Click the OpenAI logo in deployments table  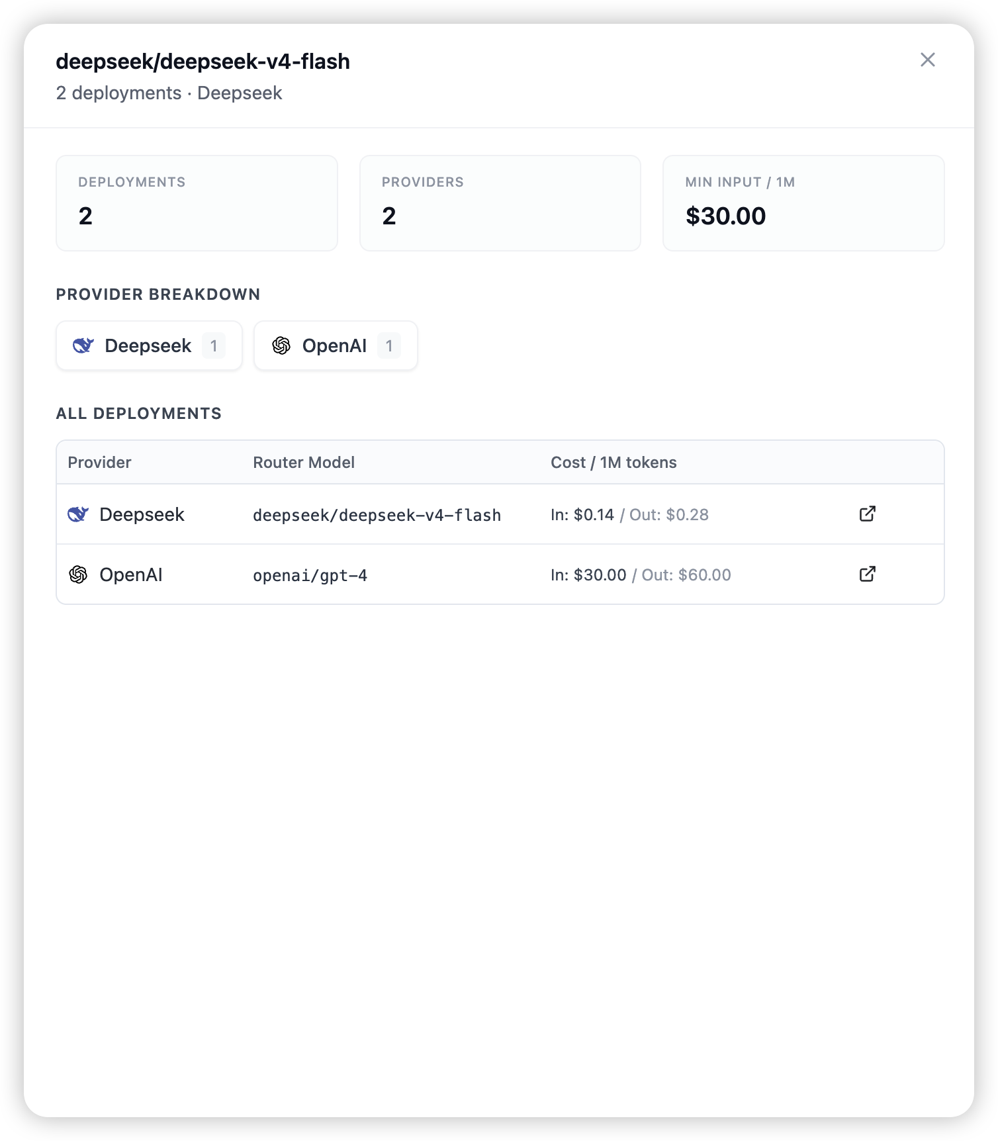pos(78,574)
